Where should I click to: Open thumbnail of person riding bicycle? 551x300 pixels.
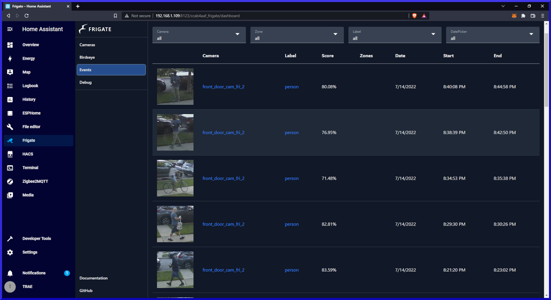[175, 178]
